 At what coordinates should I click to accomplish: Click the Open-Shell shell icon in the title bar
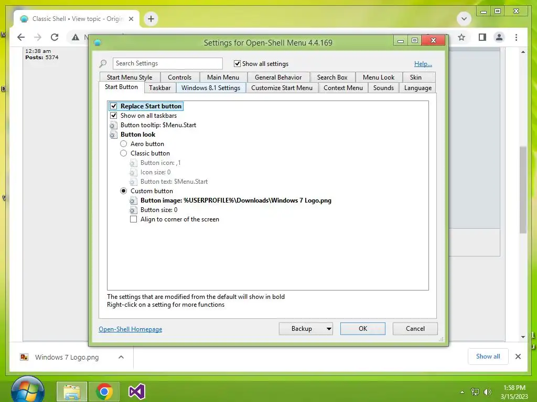[98, 43]
